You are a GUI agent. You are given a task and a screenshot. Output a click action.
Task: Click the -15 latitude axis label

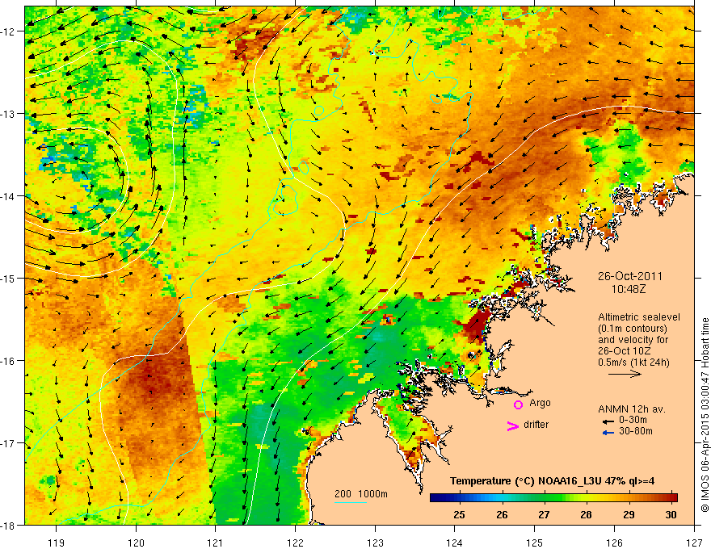pyautogui.click(x=9, y=279)
